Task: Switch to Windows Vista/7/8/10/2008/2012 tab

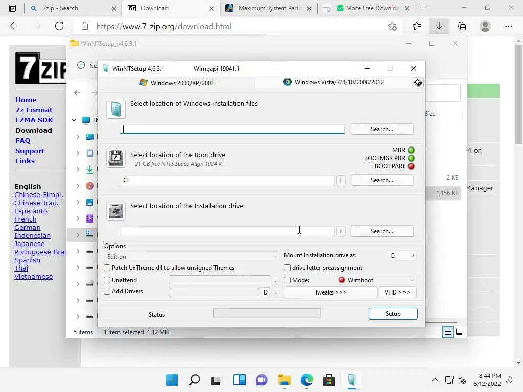Action: (x=334, y=82)
